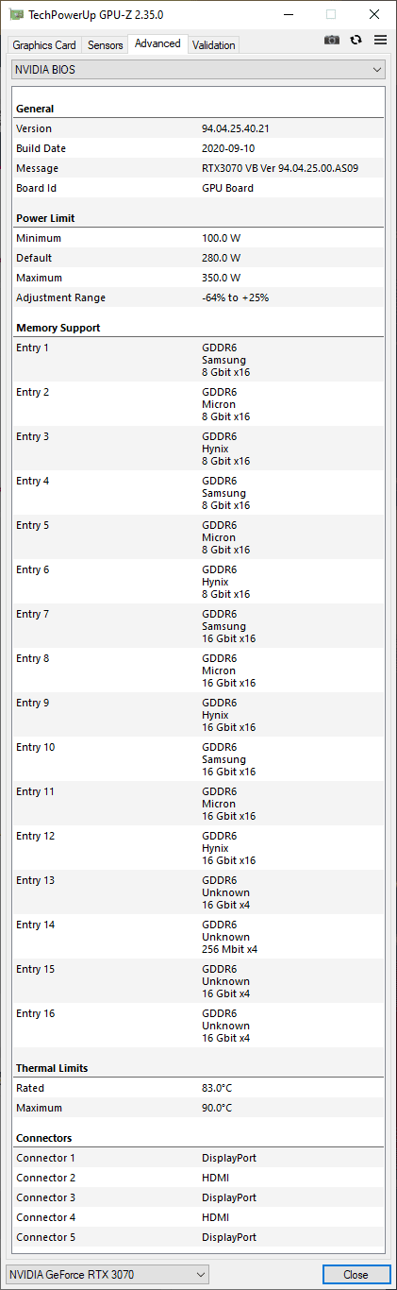Select the Connector 2 HDMI row
This screenshot has width=397, height=1290.
pyautogui.click(x=198, y=1178)
